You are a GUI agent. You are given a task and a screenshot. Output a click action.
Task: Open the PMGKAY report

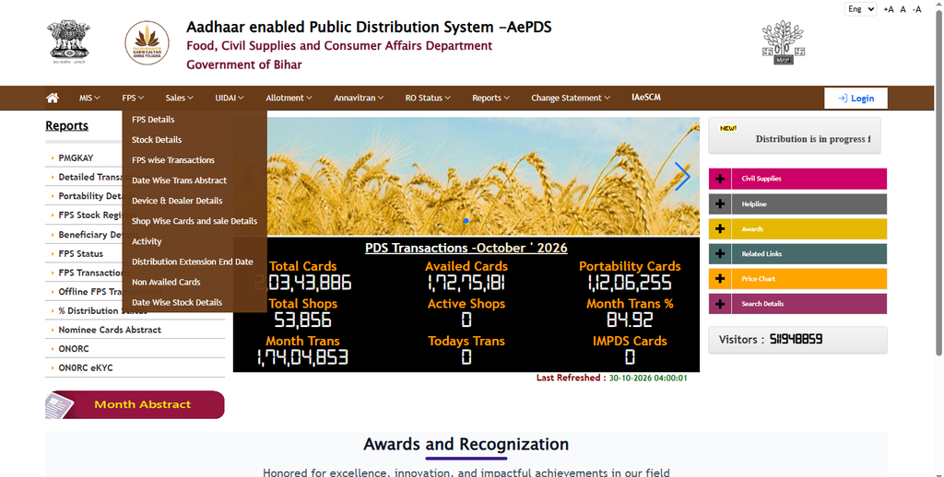(x=76, y=158)
